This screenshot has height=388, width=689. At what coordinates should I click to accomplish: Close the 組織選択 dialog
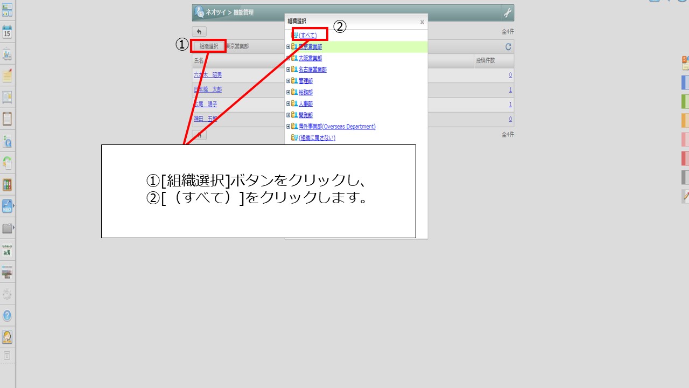pos(422,22)
